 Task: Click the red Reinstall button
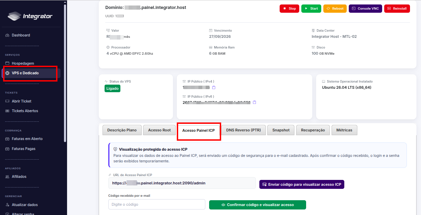[x=397, y=9]
